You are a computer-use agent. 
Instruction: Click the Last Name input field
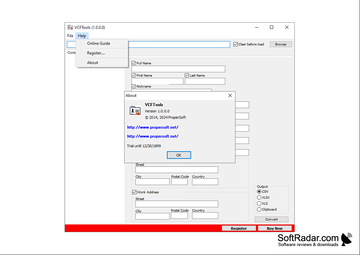click(205, 81)
